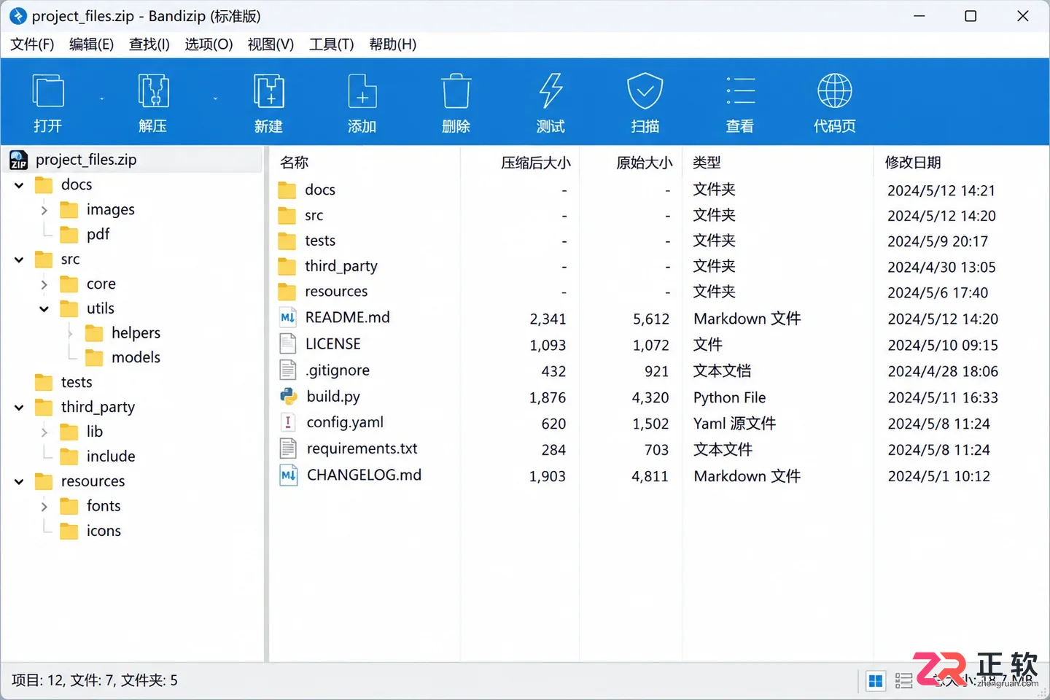Image resolution: width=1050 pixels, height=700 pixels.
Task: Switch to list view in status bar
Action: point(904,681)
